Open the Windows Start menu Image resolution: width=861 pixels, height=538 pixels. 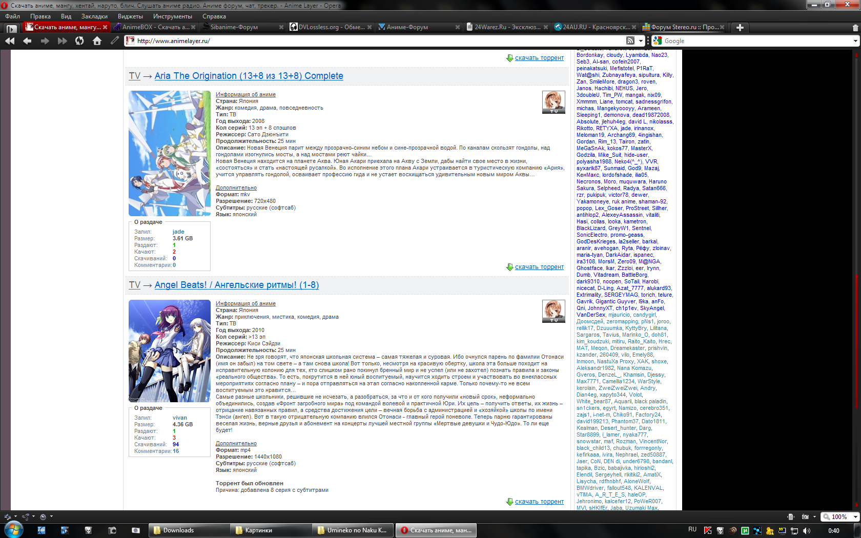(13, 530)
